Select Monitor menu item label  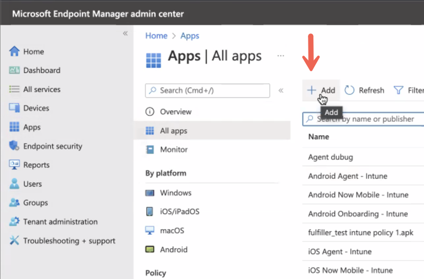(x=174, y=149)
